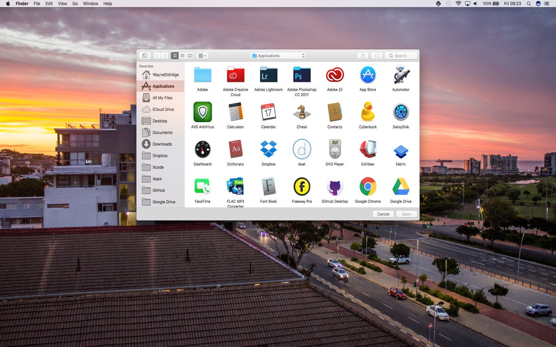
Task: Open the Applications location popup menu
Action: (x=278, y=56)
